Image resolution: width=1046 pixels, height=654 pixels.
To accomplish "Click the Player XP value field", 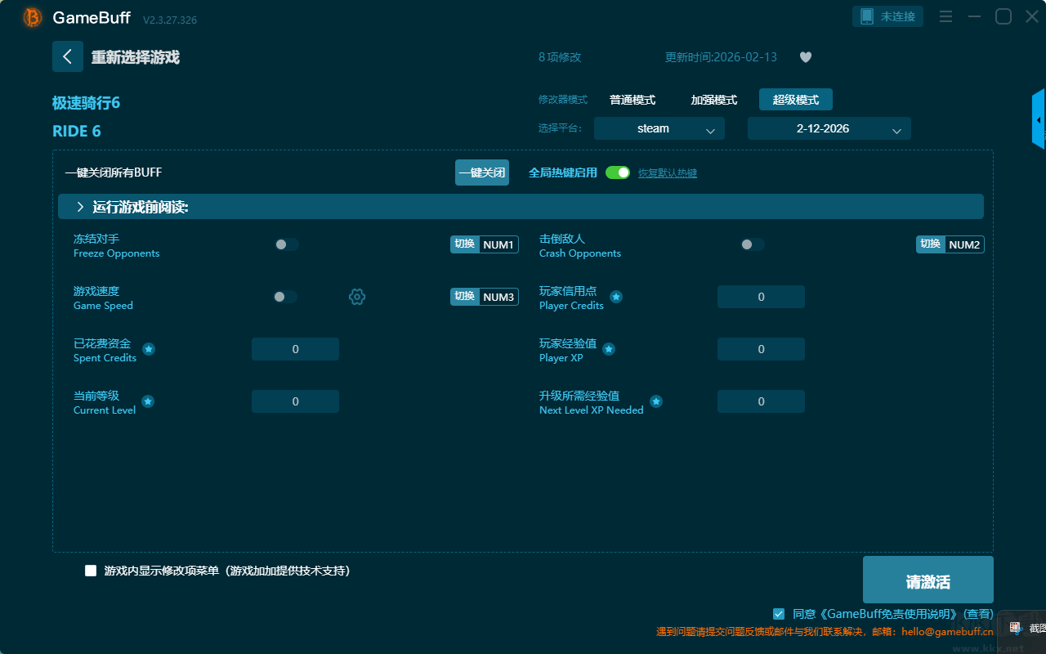I will click(x=761, y=349).
